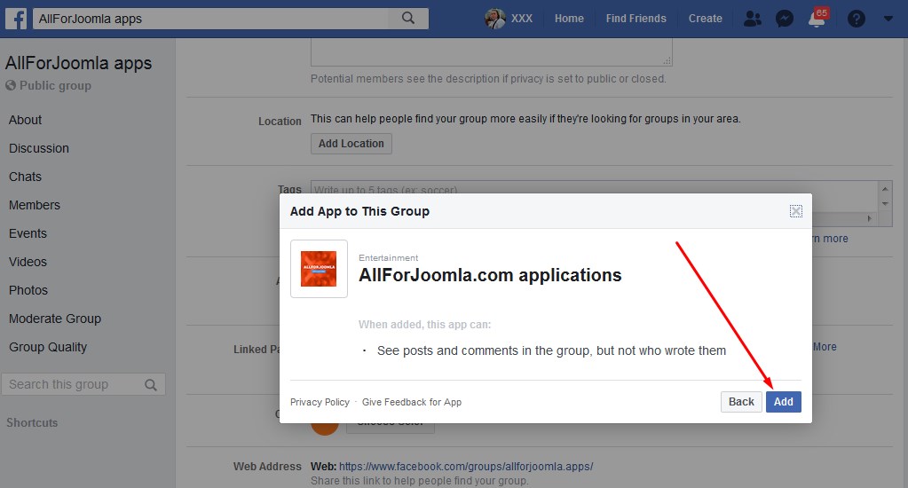Click the Facebook logo icon

[17, 19]
